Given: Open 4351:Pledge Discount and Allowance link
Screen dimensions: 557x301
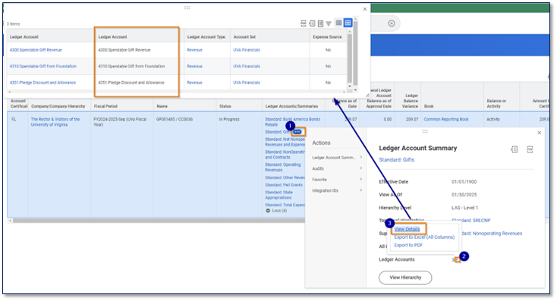Looking at the screenshot, I should click(42, 83).
